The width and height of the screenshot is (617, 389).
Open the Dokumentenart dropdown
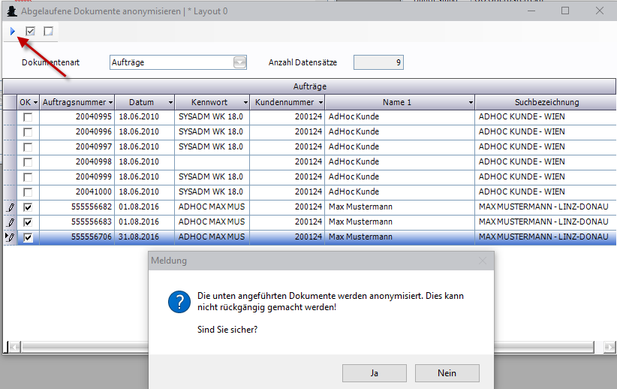[239, 62]
